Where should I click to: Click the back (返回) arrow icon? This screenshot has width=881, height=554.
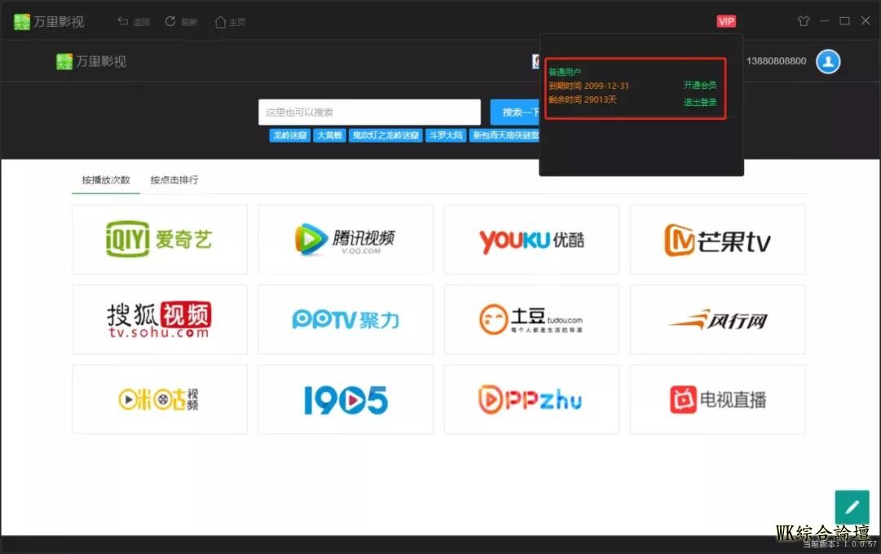(123, 21)
